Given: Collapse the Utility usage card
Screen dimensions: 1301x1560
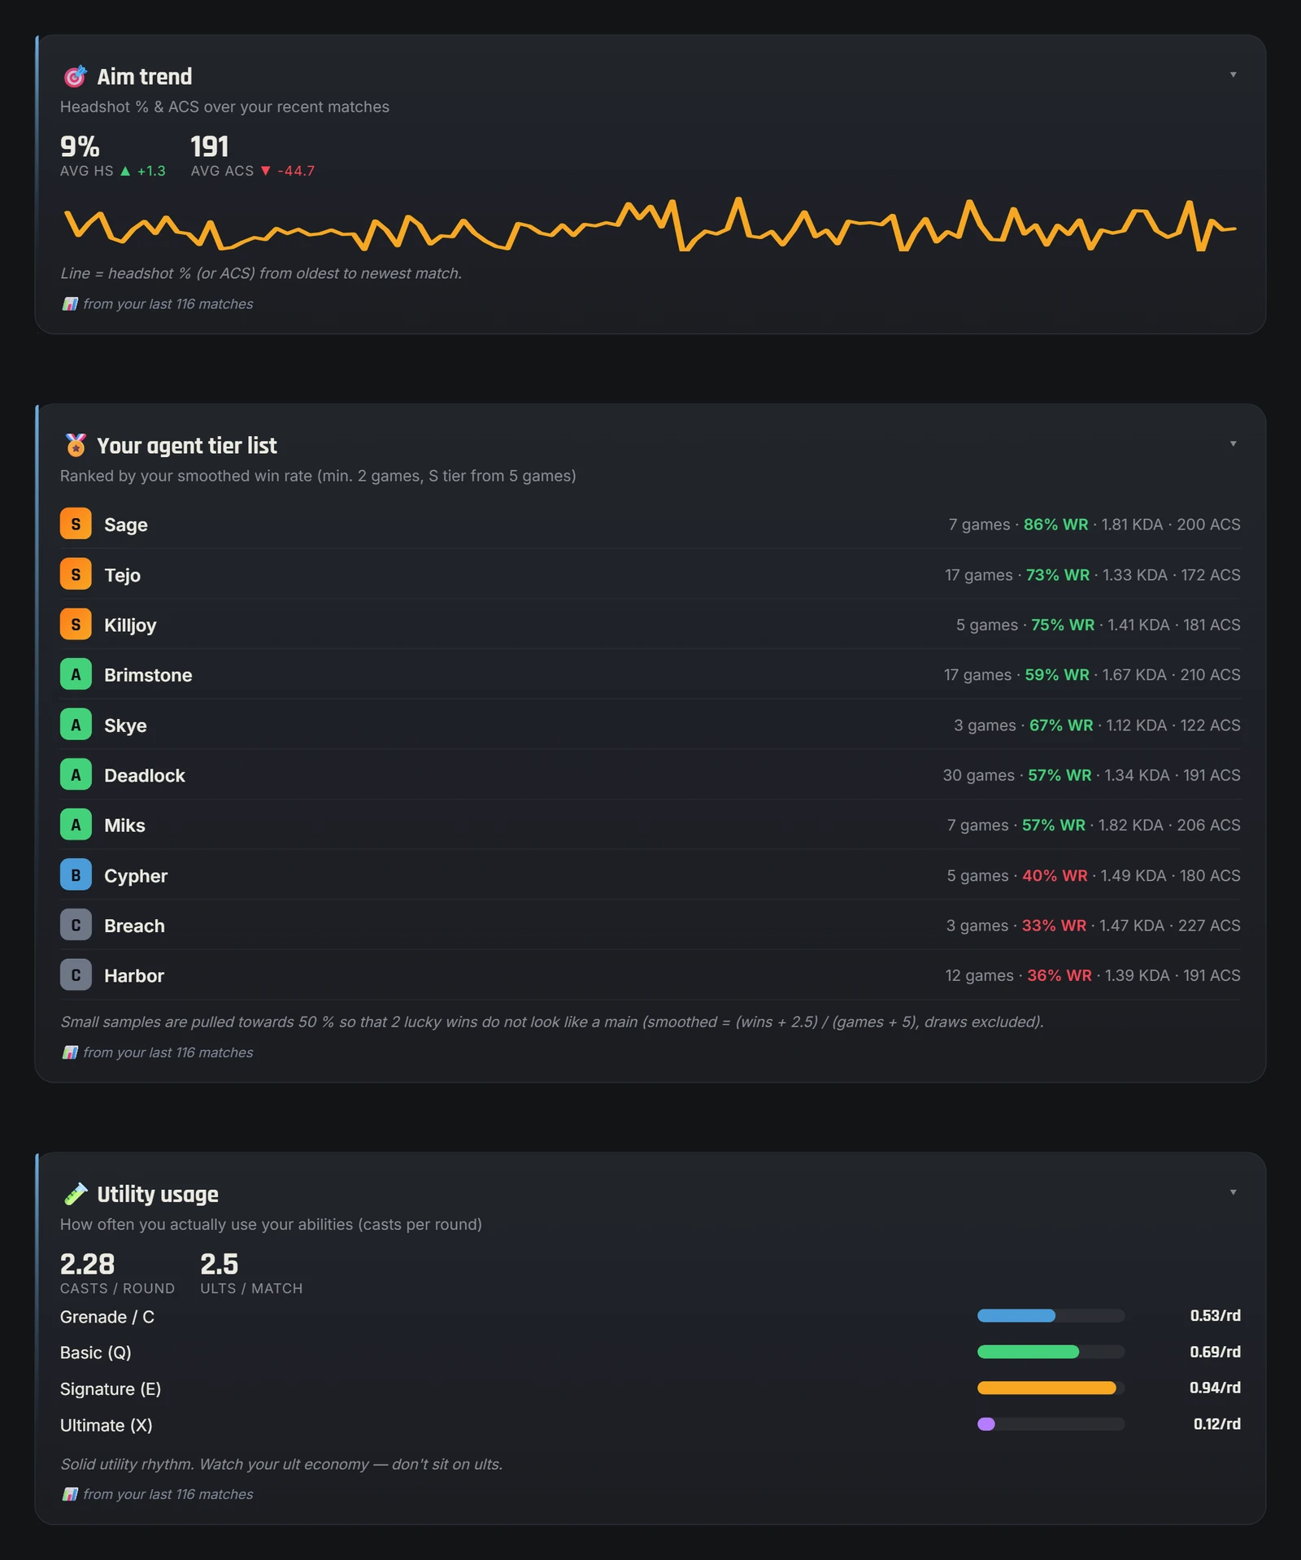Looking at the screenshot, I should [x=1233, y=1192].
